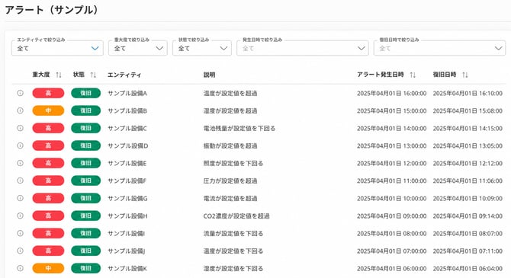Screen dimensions: 511x278
Task: Open info icon for サンプル設備H row
Action: tap(20, 216)
